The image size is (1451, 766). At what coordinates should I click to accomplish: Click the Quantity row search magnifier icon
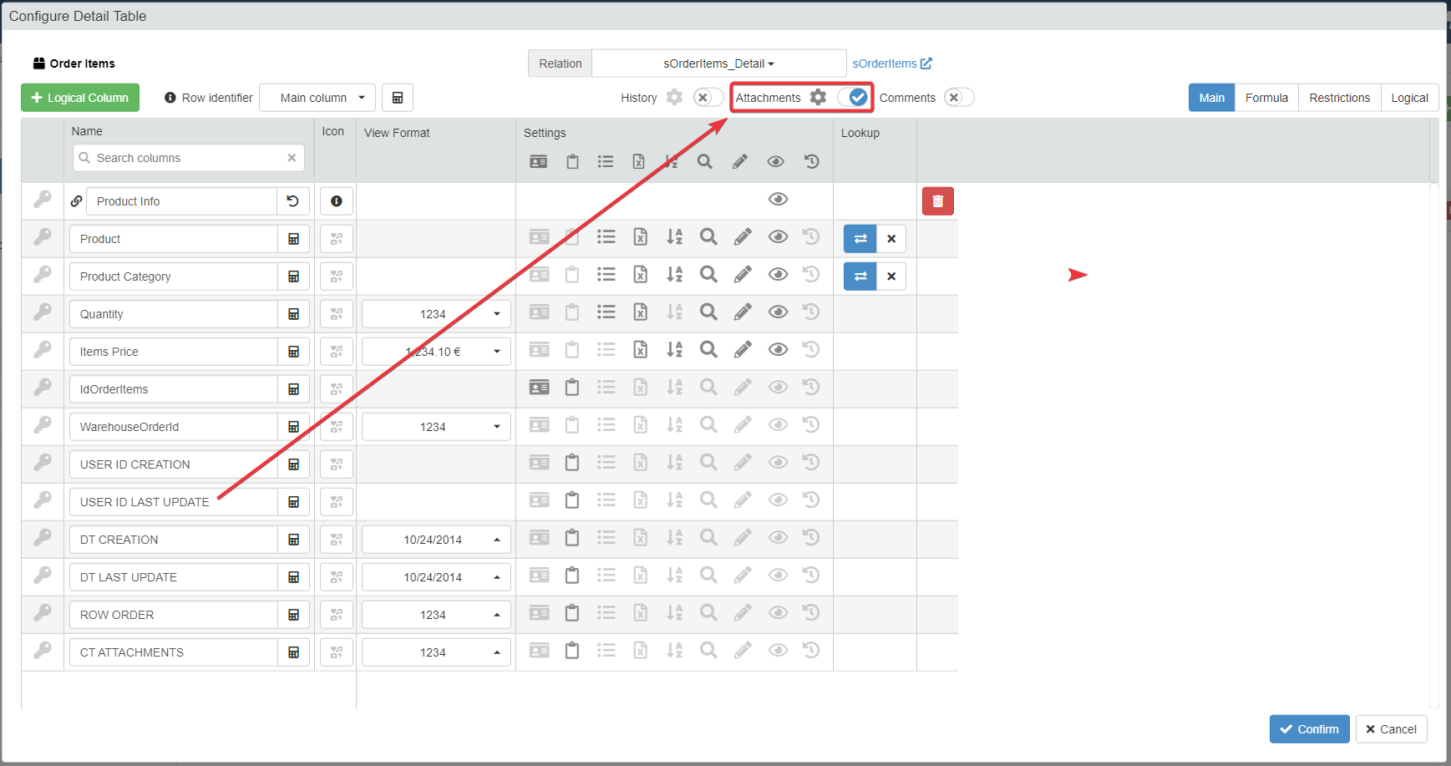point(708,312)
